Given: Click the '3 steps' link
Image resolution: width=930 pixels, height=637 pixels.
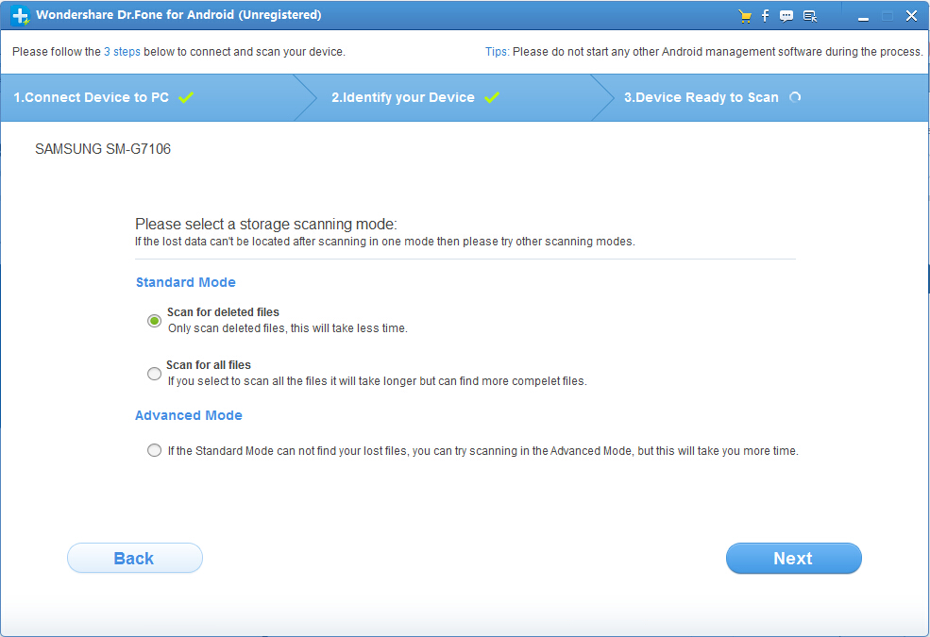Looking at the screenshot, I should pos(122,52).
